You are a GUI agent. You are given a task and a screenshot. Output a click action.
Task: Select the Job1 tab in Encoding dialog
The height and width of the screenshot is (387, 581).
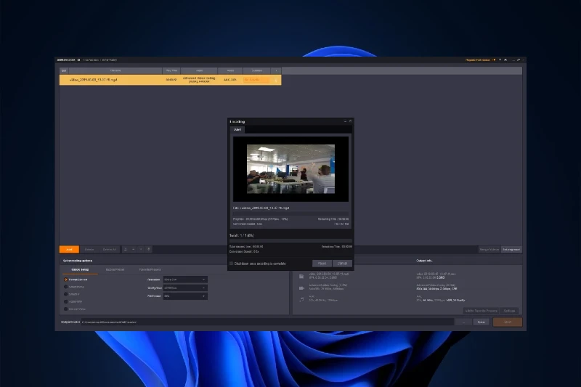[237, 130]
